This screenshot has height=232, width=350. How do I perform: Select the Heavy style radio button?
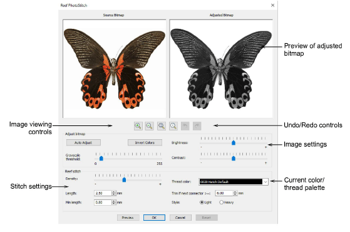tap(221, 203)
